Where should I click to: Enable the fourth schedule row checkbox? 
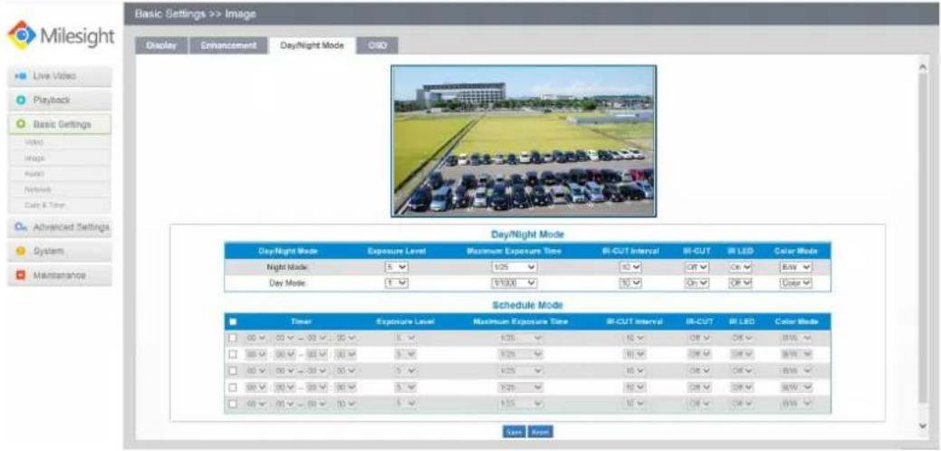(233, 388)
